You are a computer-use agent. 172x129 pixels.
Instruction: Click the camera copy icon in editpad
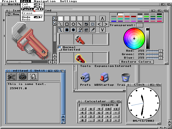22,77
